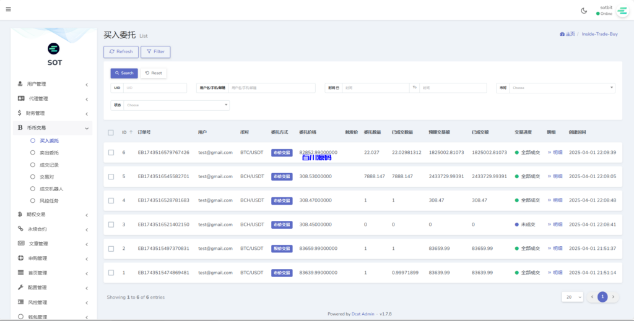Image resolution: width=634 pixels, height=321 pixels.
Task: Click the 代理管理 card icon
Action: (x=21, y=98)
